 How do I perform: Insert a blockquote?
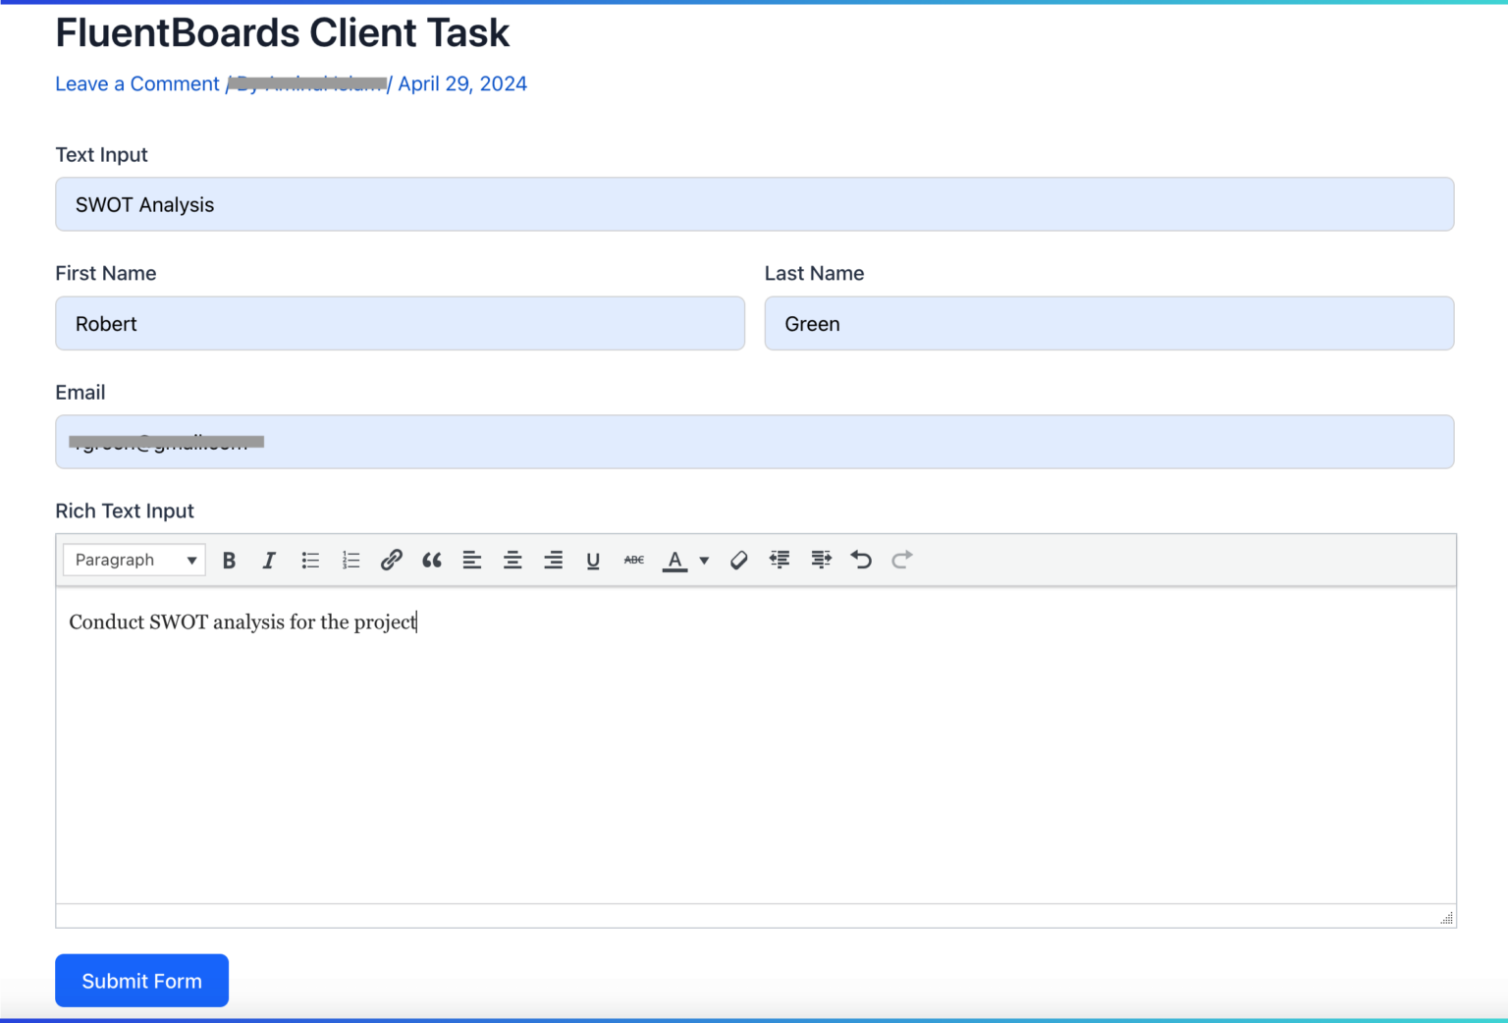click(x=432, y=560)
